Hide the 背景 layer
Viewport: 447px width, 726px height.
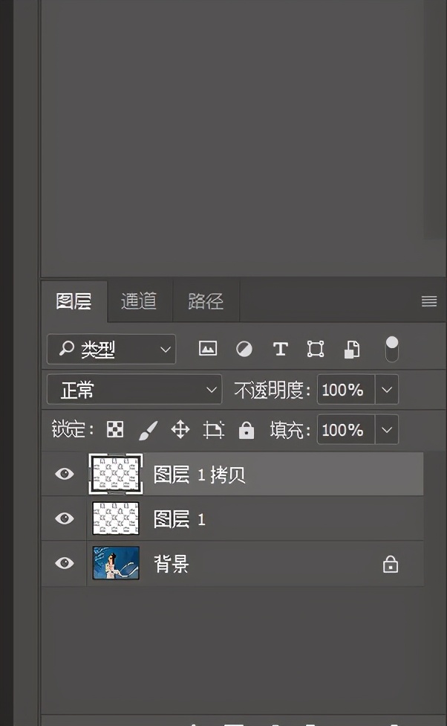point(65,563)
